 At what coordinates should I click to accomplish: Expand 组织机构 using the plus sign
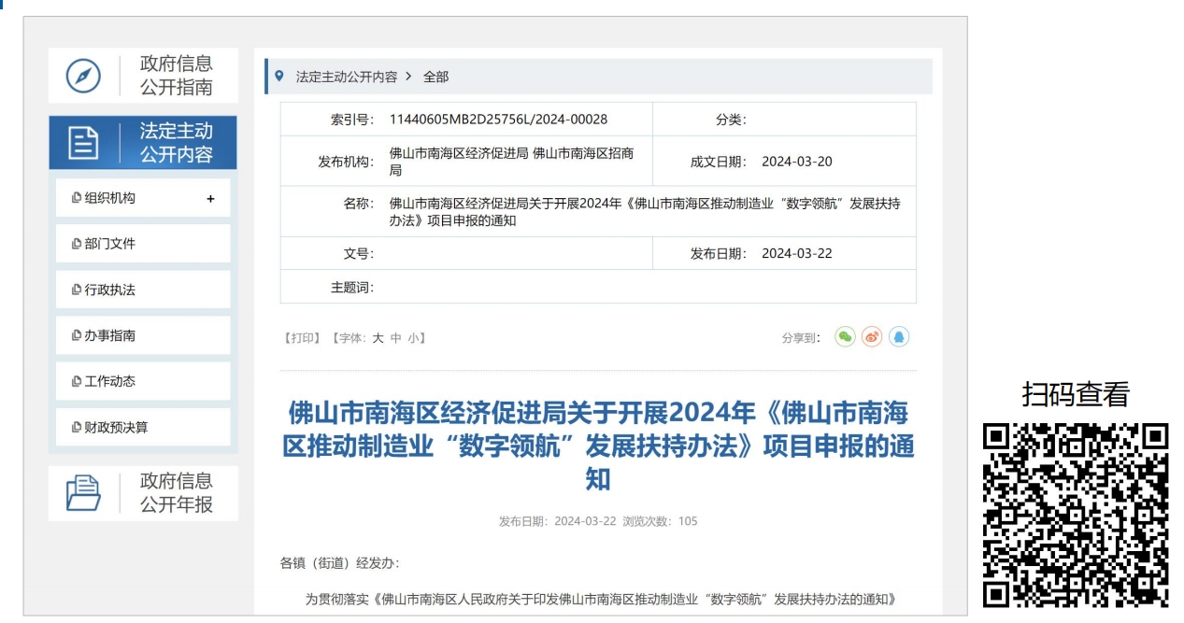point(210,199)
